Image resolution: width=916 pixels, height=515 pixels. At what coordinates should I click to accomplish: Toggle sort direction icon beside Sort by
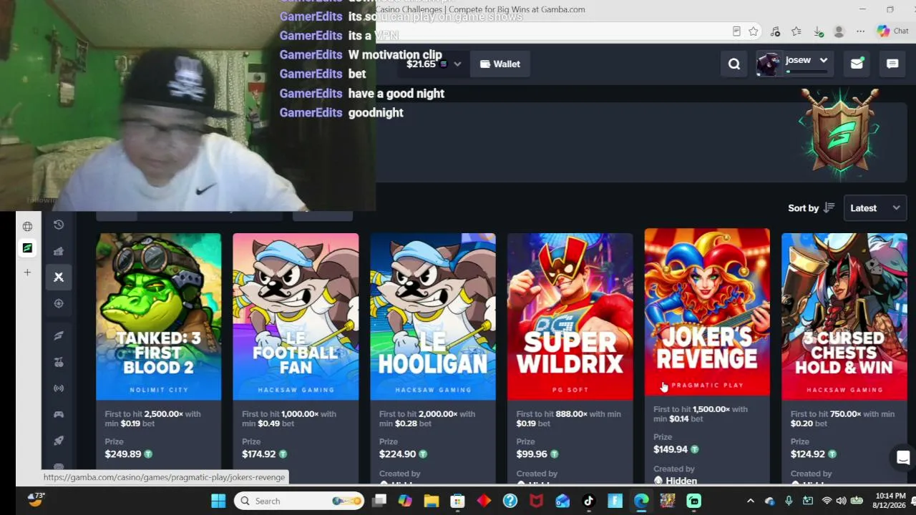click(x=829, y=208)
